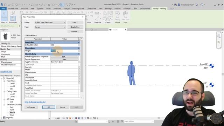Switch to the Enscape ribbon tab

click(x=127, y=8)
